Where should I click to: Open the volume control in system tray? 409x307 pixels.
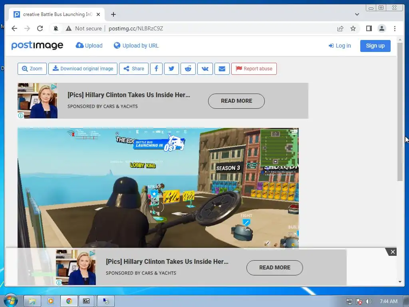tap(369, 301)
